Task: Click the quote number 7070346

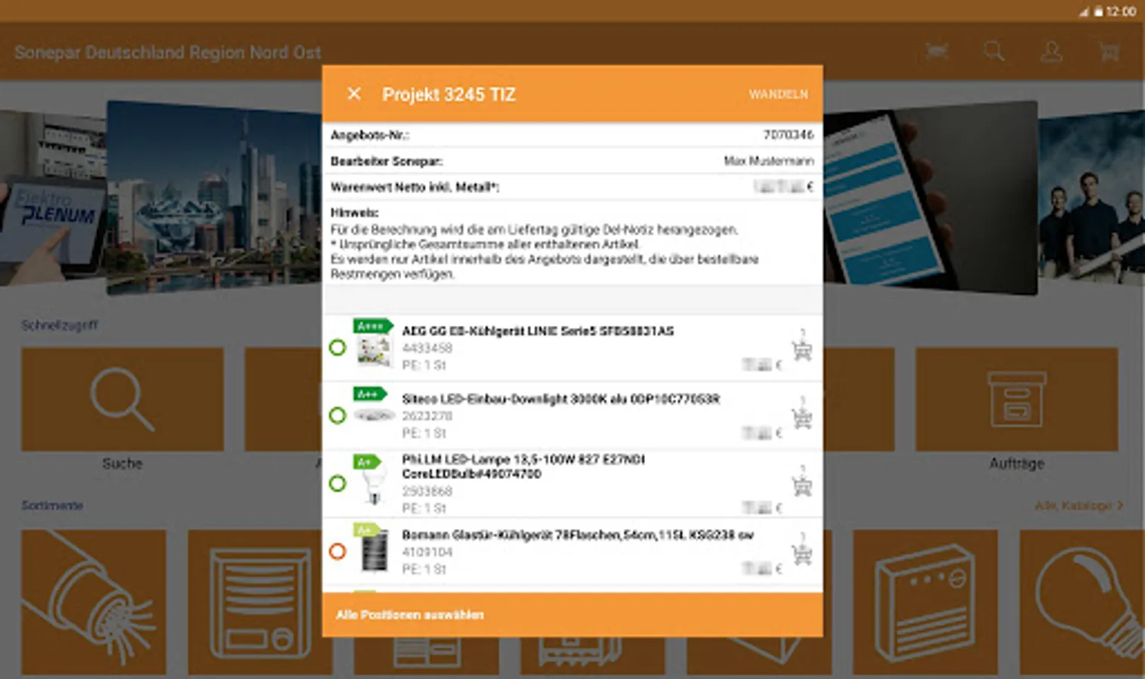Action: (789, 135)
